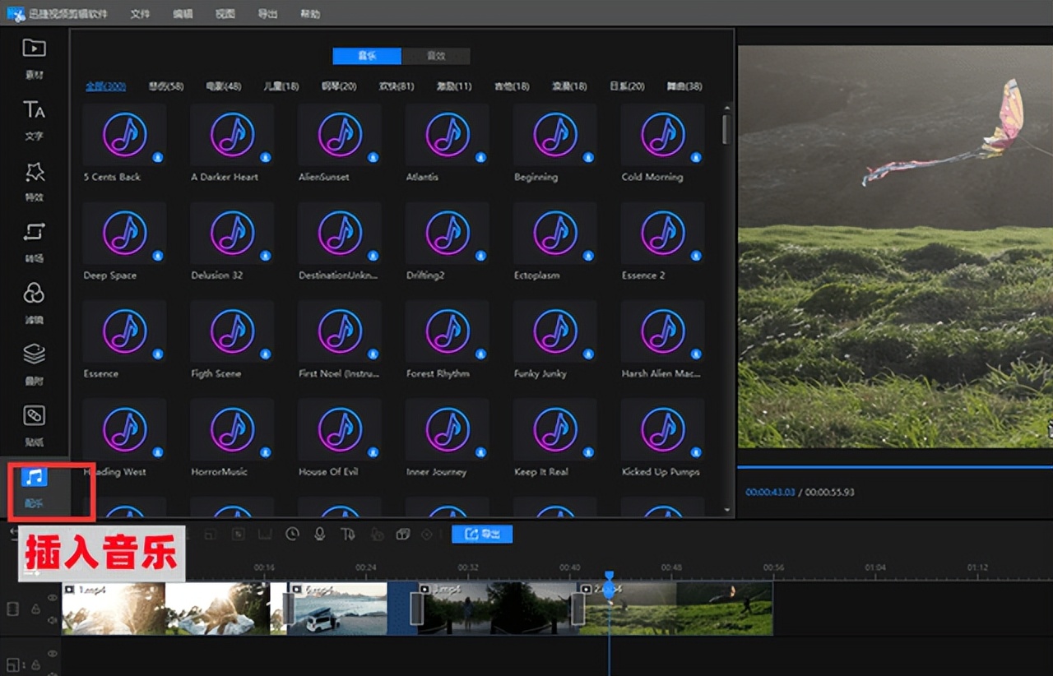
Task: Open the 转场 transitions panel
Action: point(34,240)
